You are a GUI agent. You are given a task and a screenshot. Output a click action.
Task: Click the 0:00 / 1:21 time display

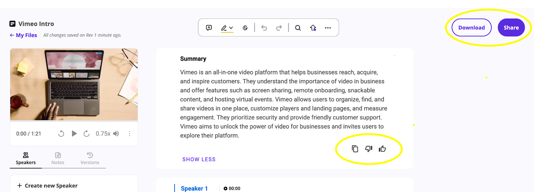[x=29, y=133]
